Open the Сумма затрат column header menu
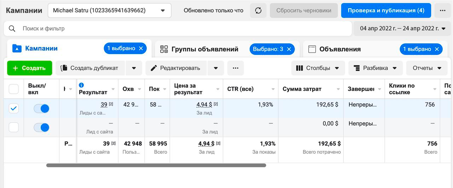This screenshot has width=453, height=188. [x=338, y=89]
